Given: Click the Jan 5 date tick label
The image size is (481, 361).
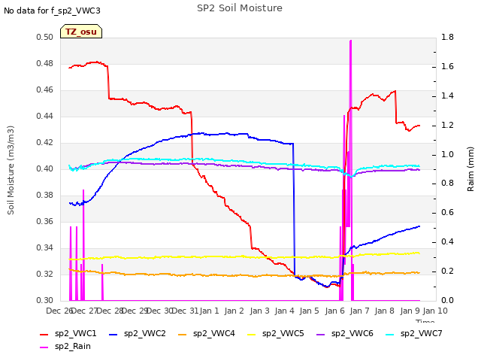Looking at the screenshot, I should pyautogui.click(x=310, y=311).
